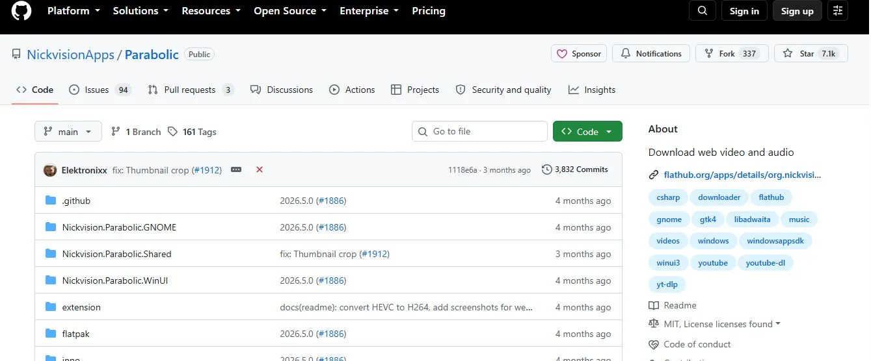Click the scales icon beside MIT license
The width and height of the screenshot is (871, 361).
pyautogui.click(x=654, y=323)
